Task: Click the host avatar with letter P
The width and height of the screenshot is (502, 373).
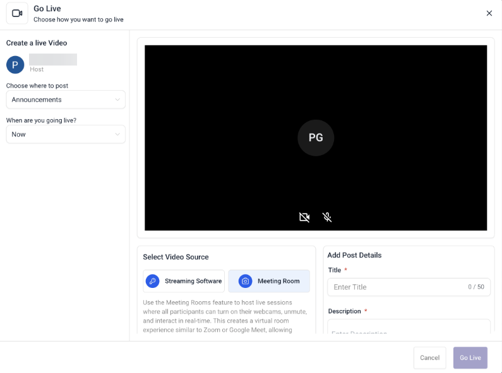Action: (x=15, y=64)
